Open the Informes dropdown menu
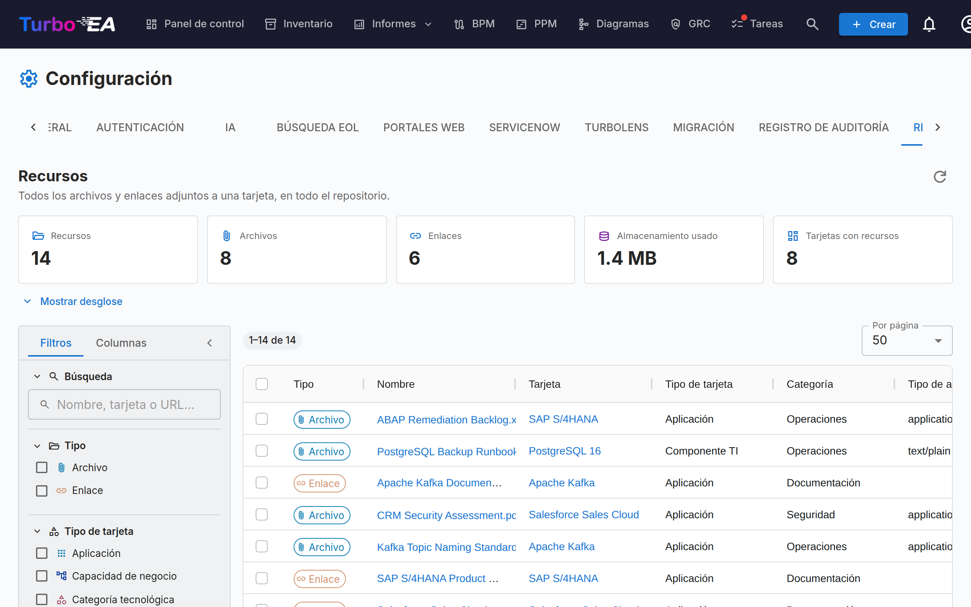 click(x=393, y=24)
